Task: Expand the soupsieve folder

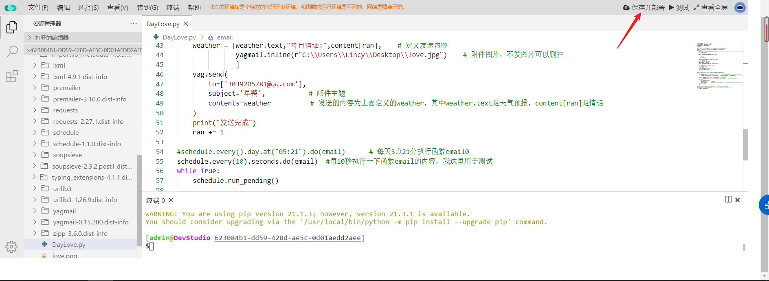Action: [x=35, y=155]
